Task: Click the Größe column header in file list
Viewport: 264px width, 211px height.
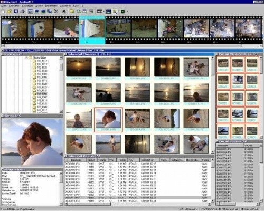Action: pyautogui.click(x=122, y=160)
